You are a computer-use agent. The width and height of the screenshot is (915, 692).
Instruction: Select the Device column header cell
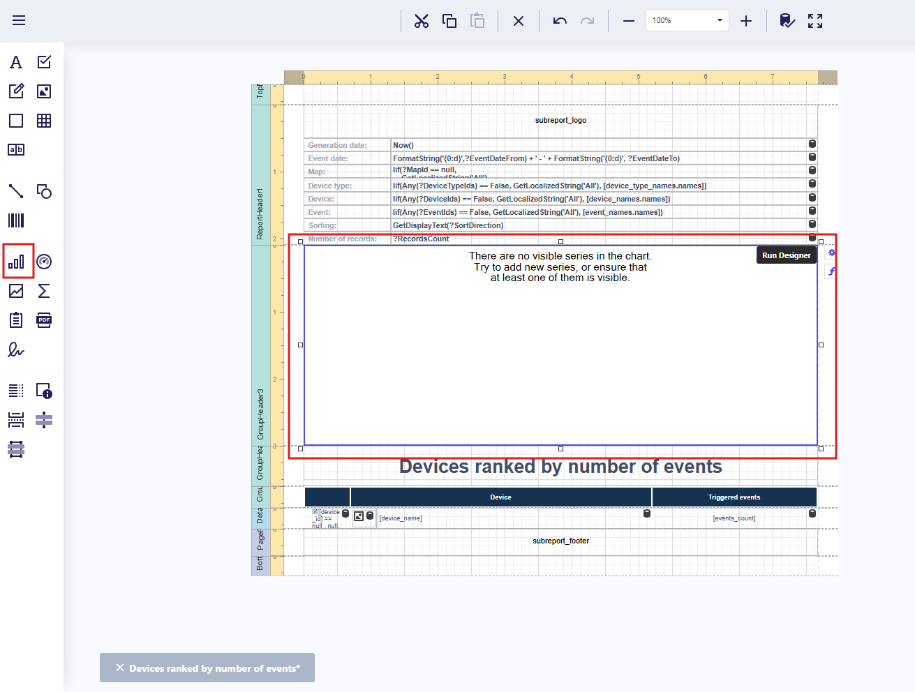tap(500, 497)
